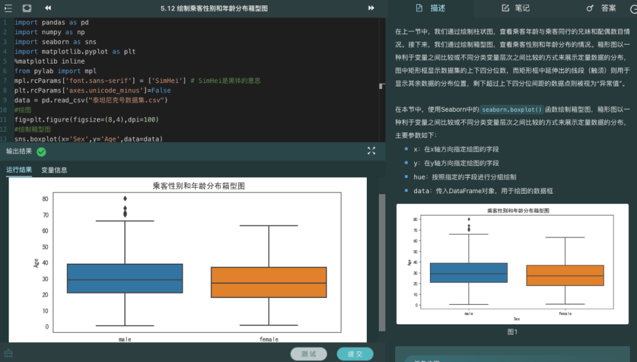Switch to the 答案 tab
This screenshot has width=637, height=362.
tap(601, 8)
